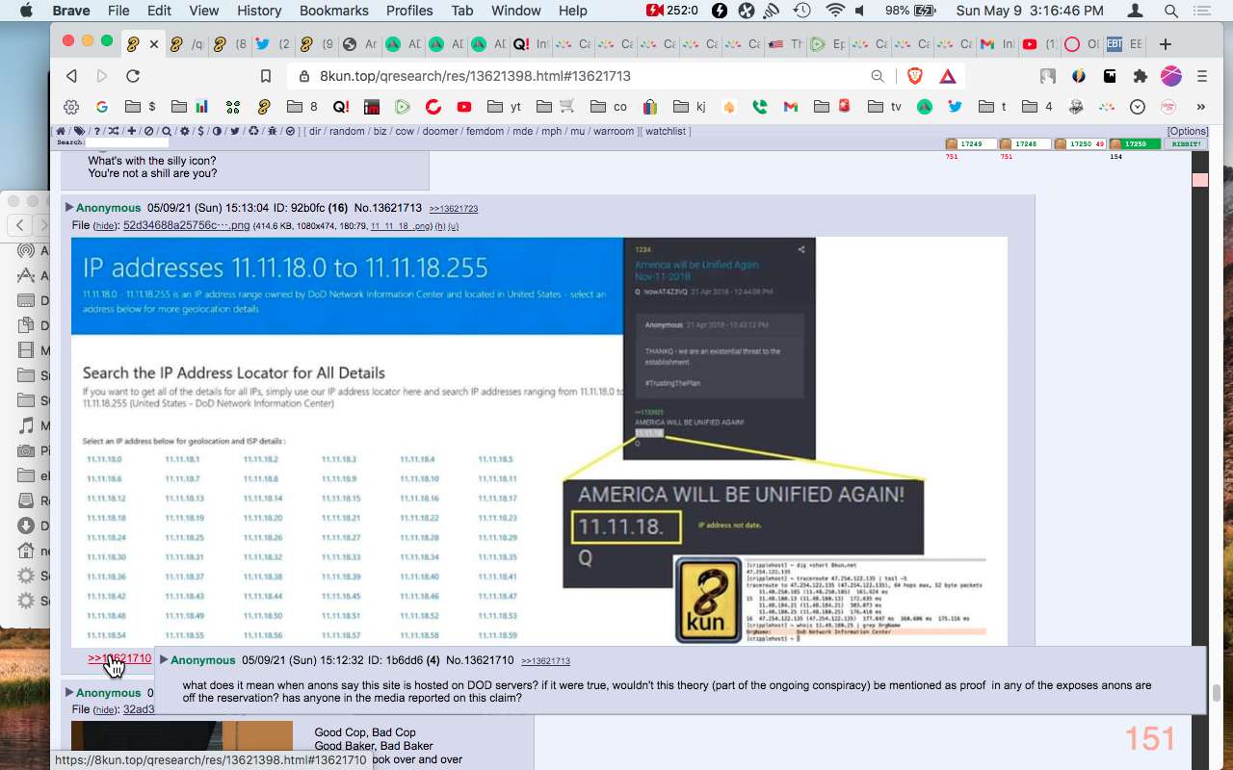Click the IP addresses post image
The width and height of the screenshot is (1233, 770).
click(539, 441)
